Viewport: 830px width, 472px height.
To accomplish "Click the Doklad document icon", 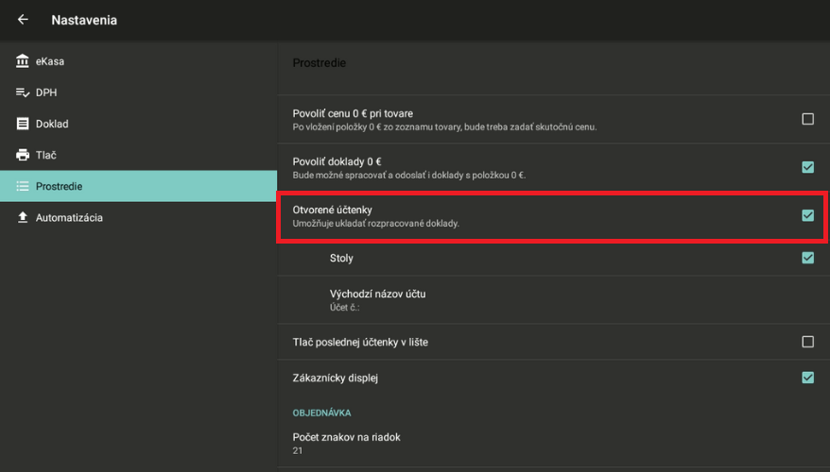I will [x=23, y=124].
